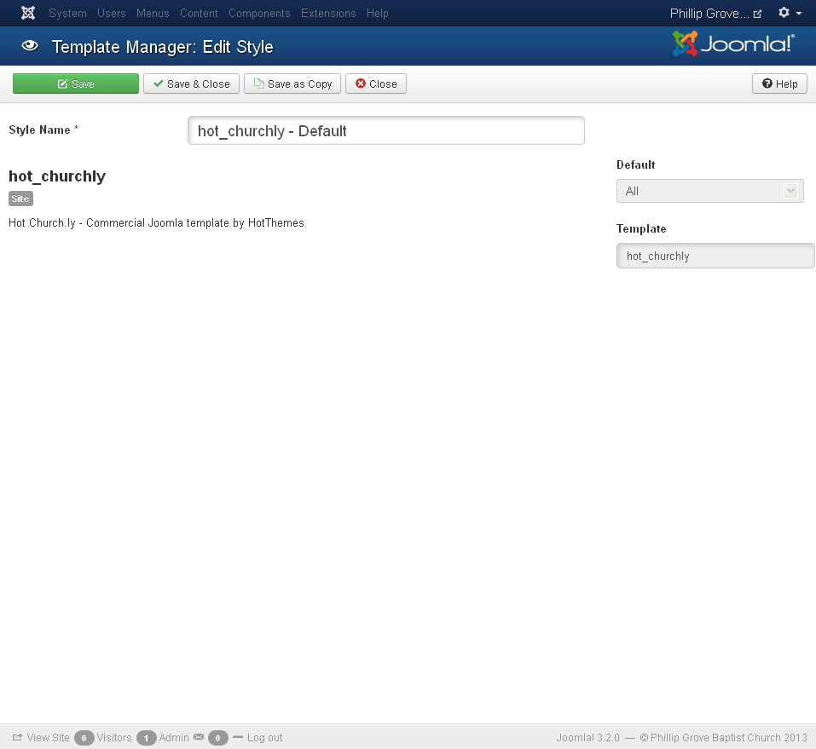Screen dimensions: 816x749
Task: Click the messages envelope icon in the footer
Action: (x=199, y=737)
